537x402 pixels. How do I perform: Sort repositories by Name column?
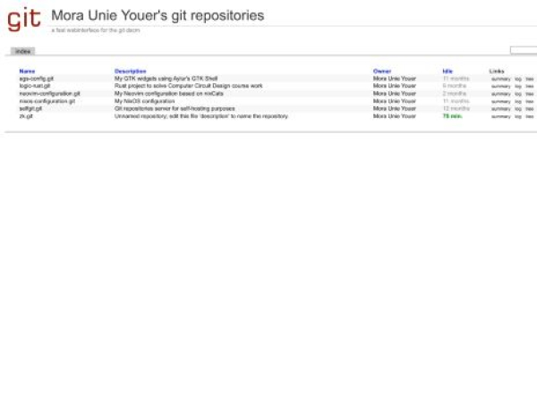click(27, 71)
